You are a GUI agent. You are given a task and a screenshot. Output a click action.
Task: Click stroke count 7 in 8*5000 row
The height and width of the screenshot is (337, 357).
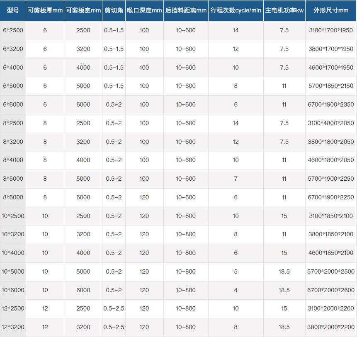[x=236, y=179]
